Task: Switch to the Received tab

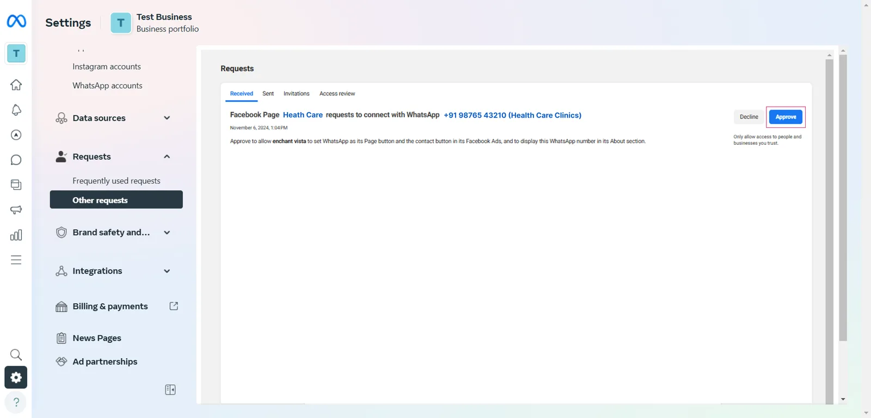Action: pos(242,94)
